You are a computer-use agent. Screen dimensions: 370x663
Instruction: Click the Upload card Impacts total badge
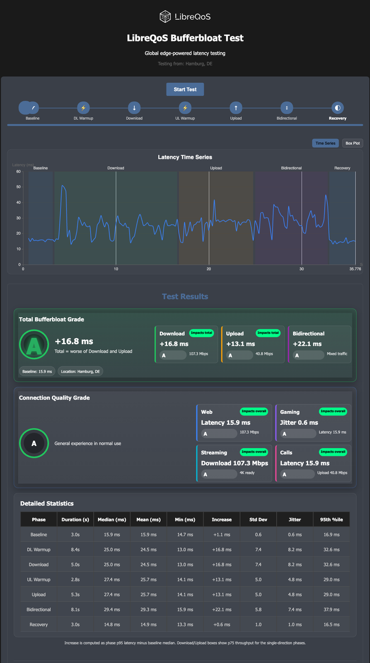268,333
